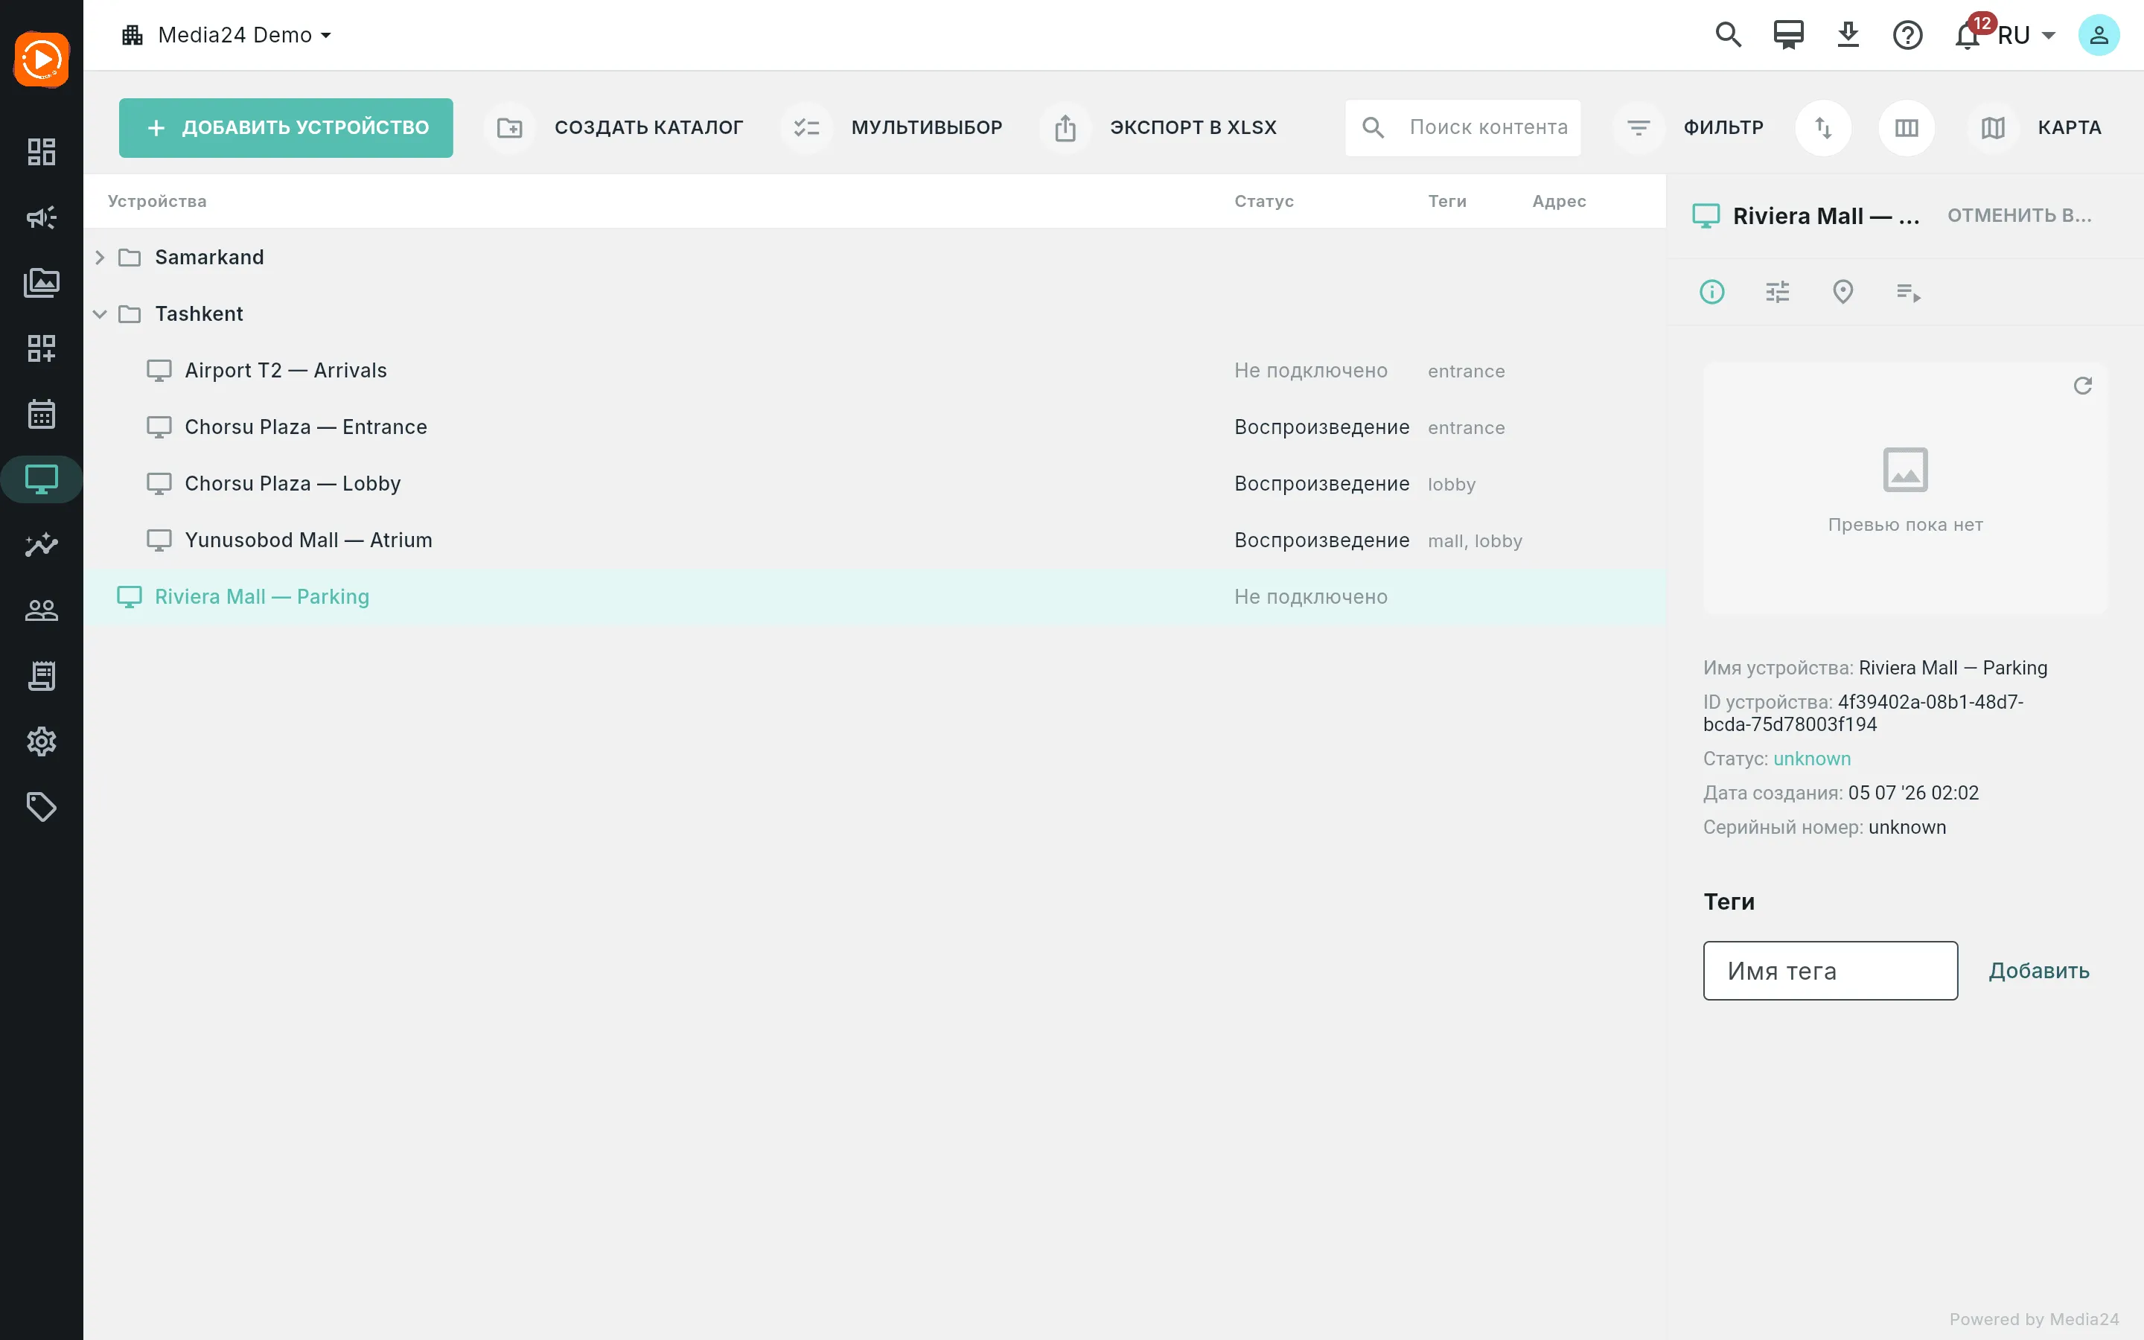
Task: Toggle the sort order arrows button
Action: click(1823, 127)
